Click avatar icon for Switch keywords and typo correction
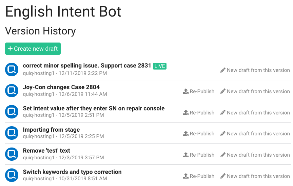 point(12,175)
